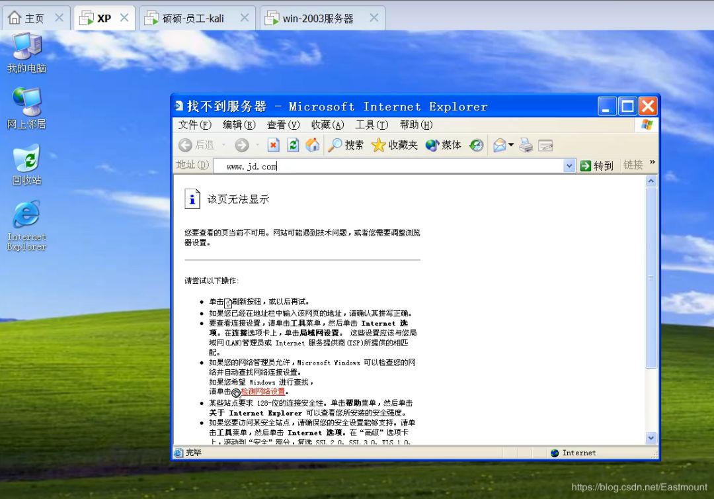Screen dimensions: 714x499
Task: Click the IE page icon in title bar
Action: coord(179,106)
